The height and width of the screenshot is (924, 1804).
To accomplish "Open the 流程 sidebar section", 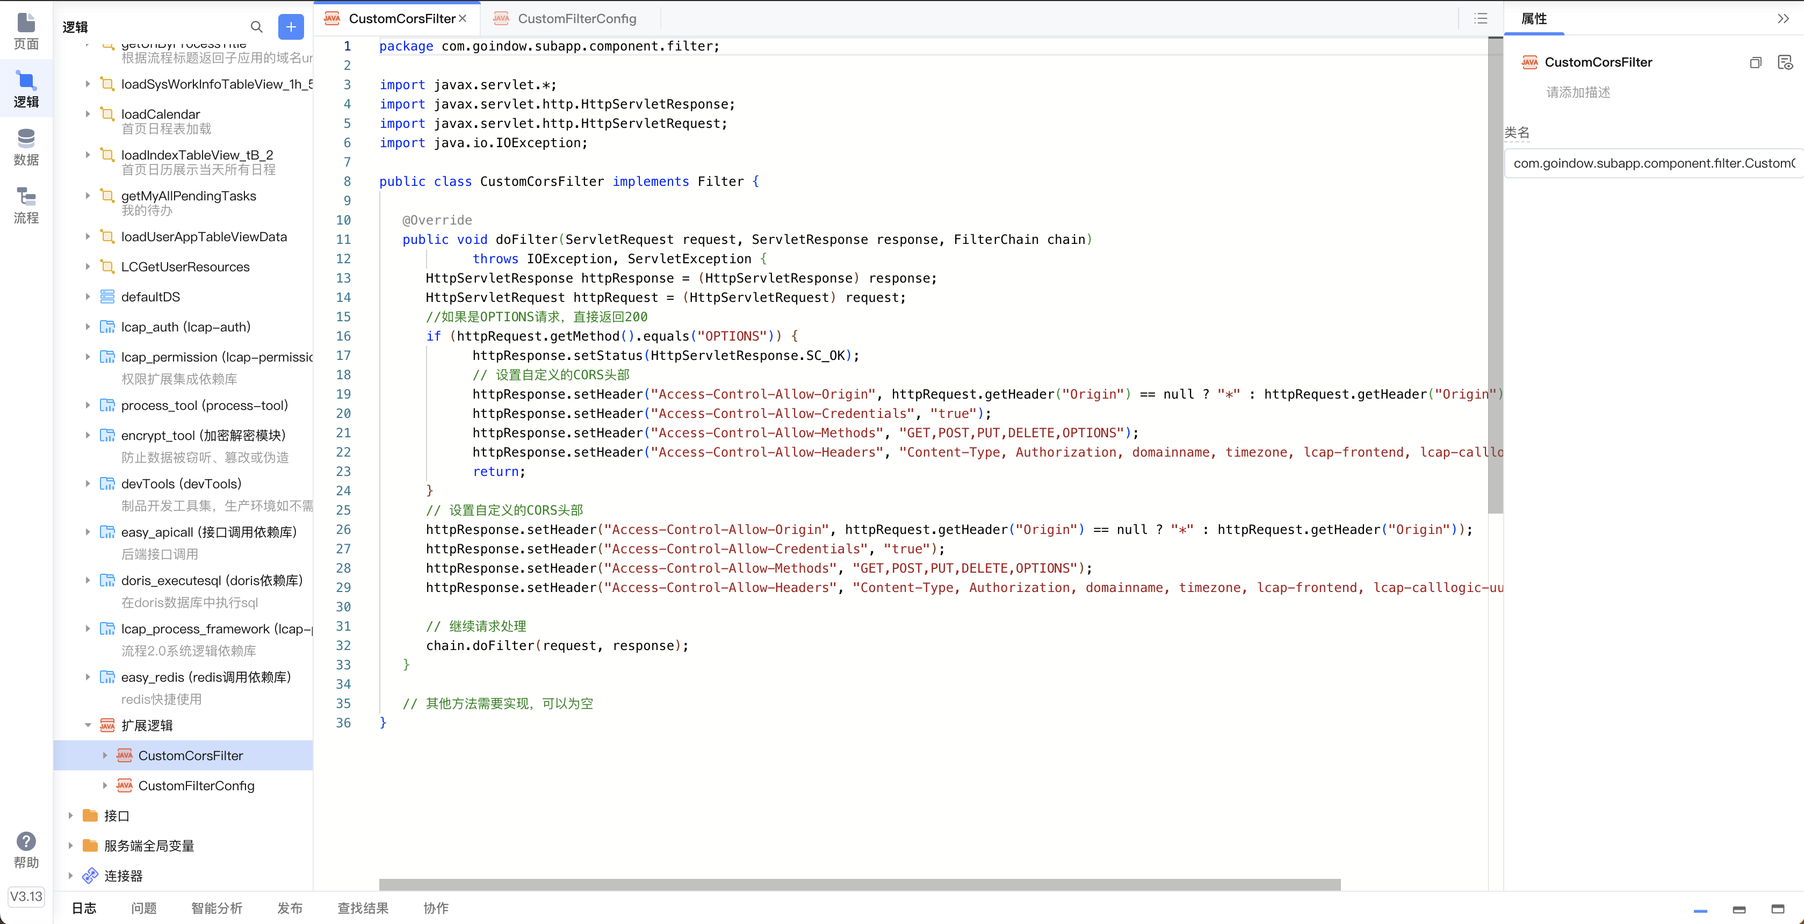I will [26, 205].
